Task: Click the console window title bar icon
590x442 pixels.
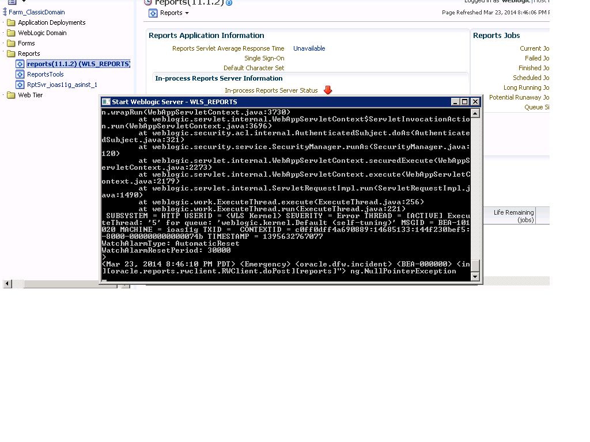Action: [106, 102]
